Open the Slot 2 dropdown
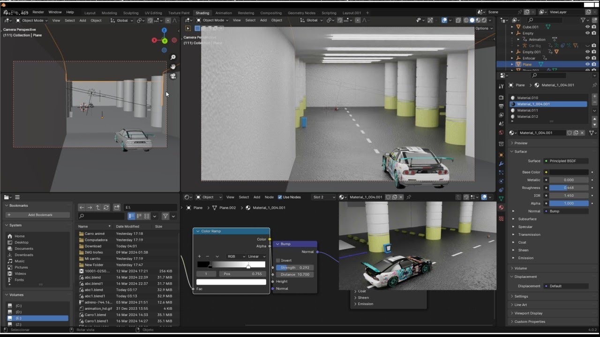 324,197
